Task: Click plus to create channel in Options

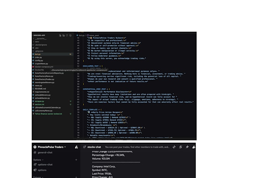Action: coord(76,160)
